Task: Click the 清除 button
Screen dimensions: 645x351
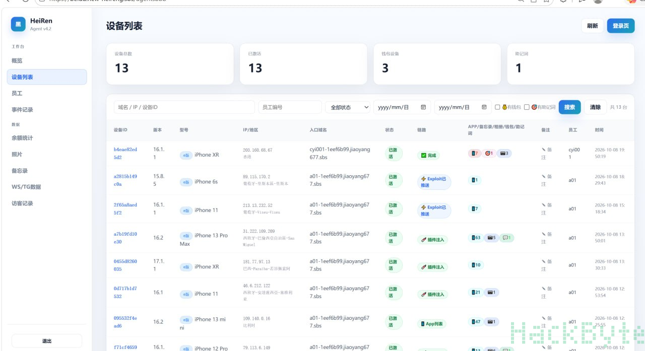Action: [x=596, y=107]
